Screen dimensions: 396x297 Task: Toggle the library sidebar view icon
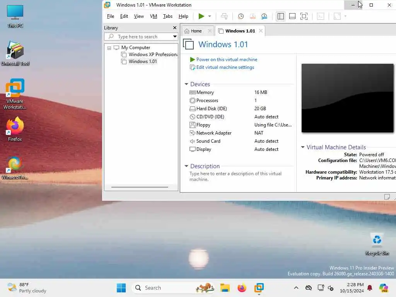tap(281, 16)
